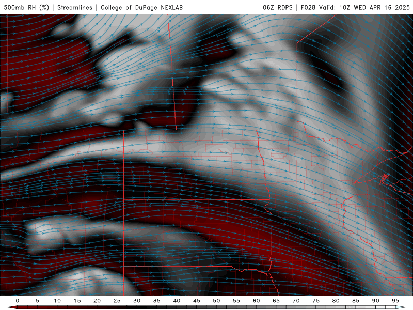Click the red left-end arrow of colorbar
413x310 pixels.
12,307
